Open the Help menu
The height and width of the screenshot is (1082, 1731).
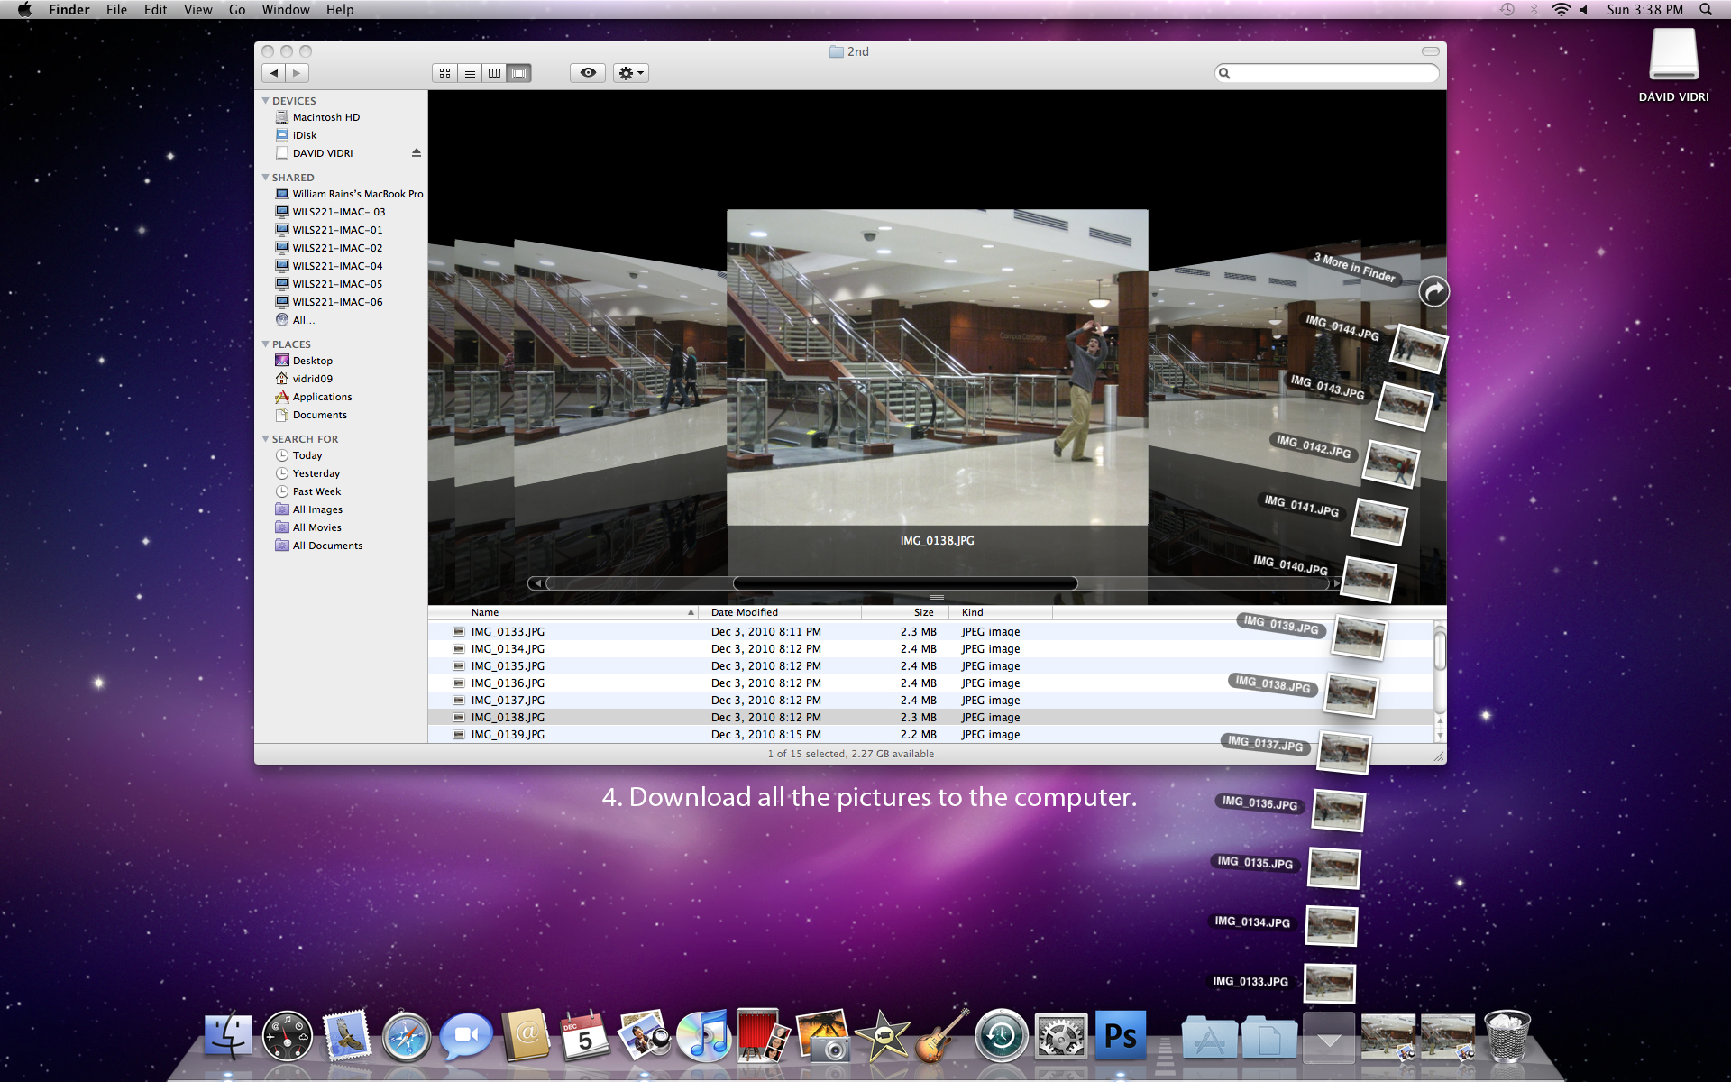(x=340, y=10)
